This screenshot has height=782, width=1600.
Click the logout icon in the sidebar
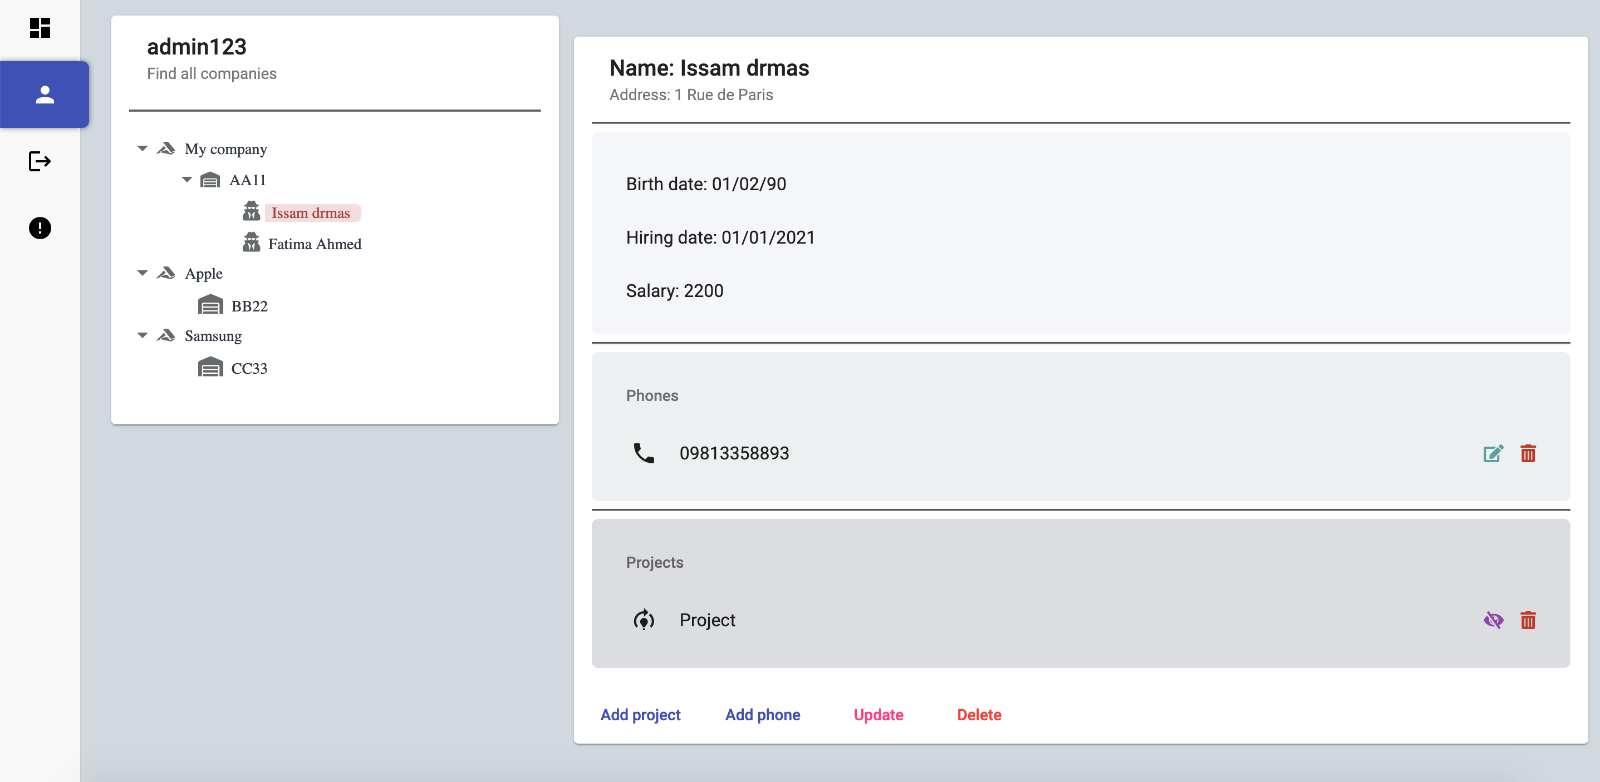click(40, 161)
